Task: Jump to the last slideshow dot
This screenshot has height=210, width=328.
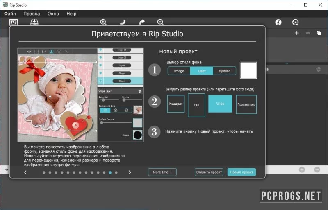Action: [x=116, y=172]
